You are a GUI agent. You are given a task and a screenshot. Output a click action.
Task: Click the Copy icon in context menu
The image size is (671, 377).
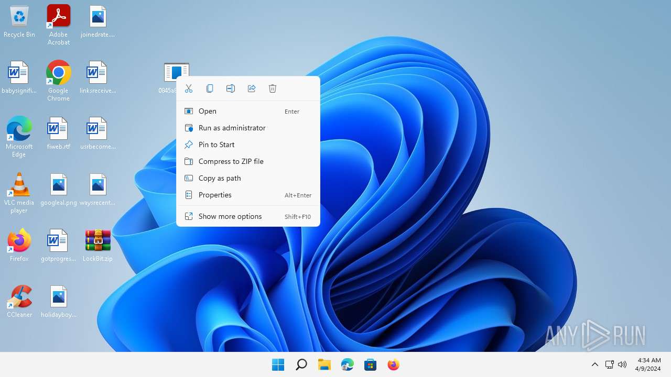coord(210,88)
